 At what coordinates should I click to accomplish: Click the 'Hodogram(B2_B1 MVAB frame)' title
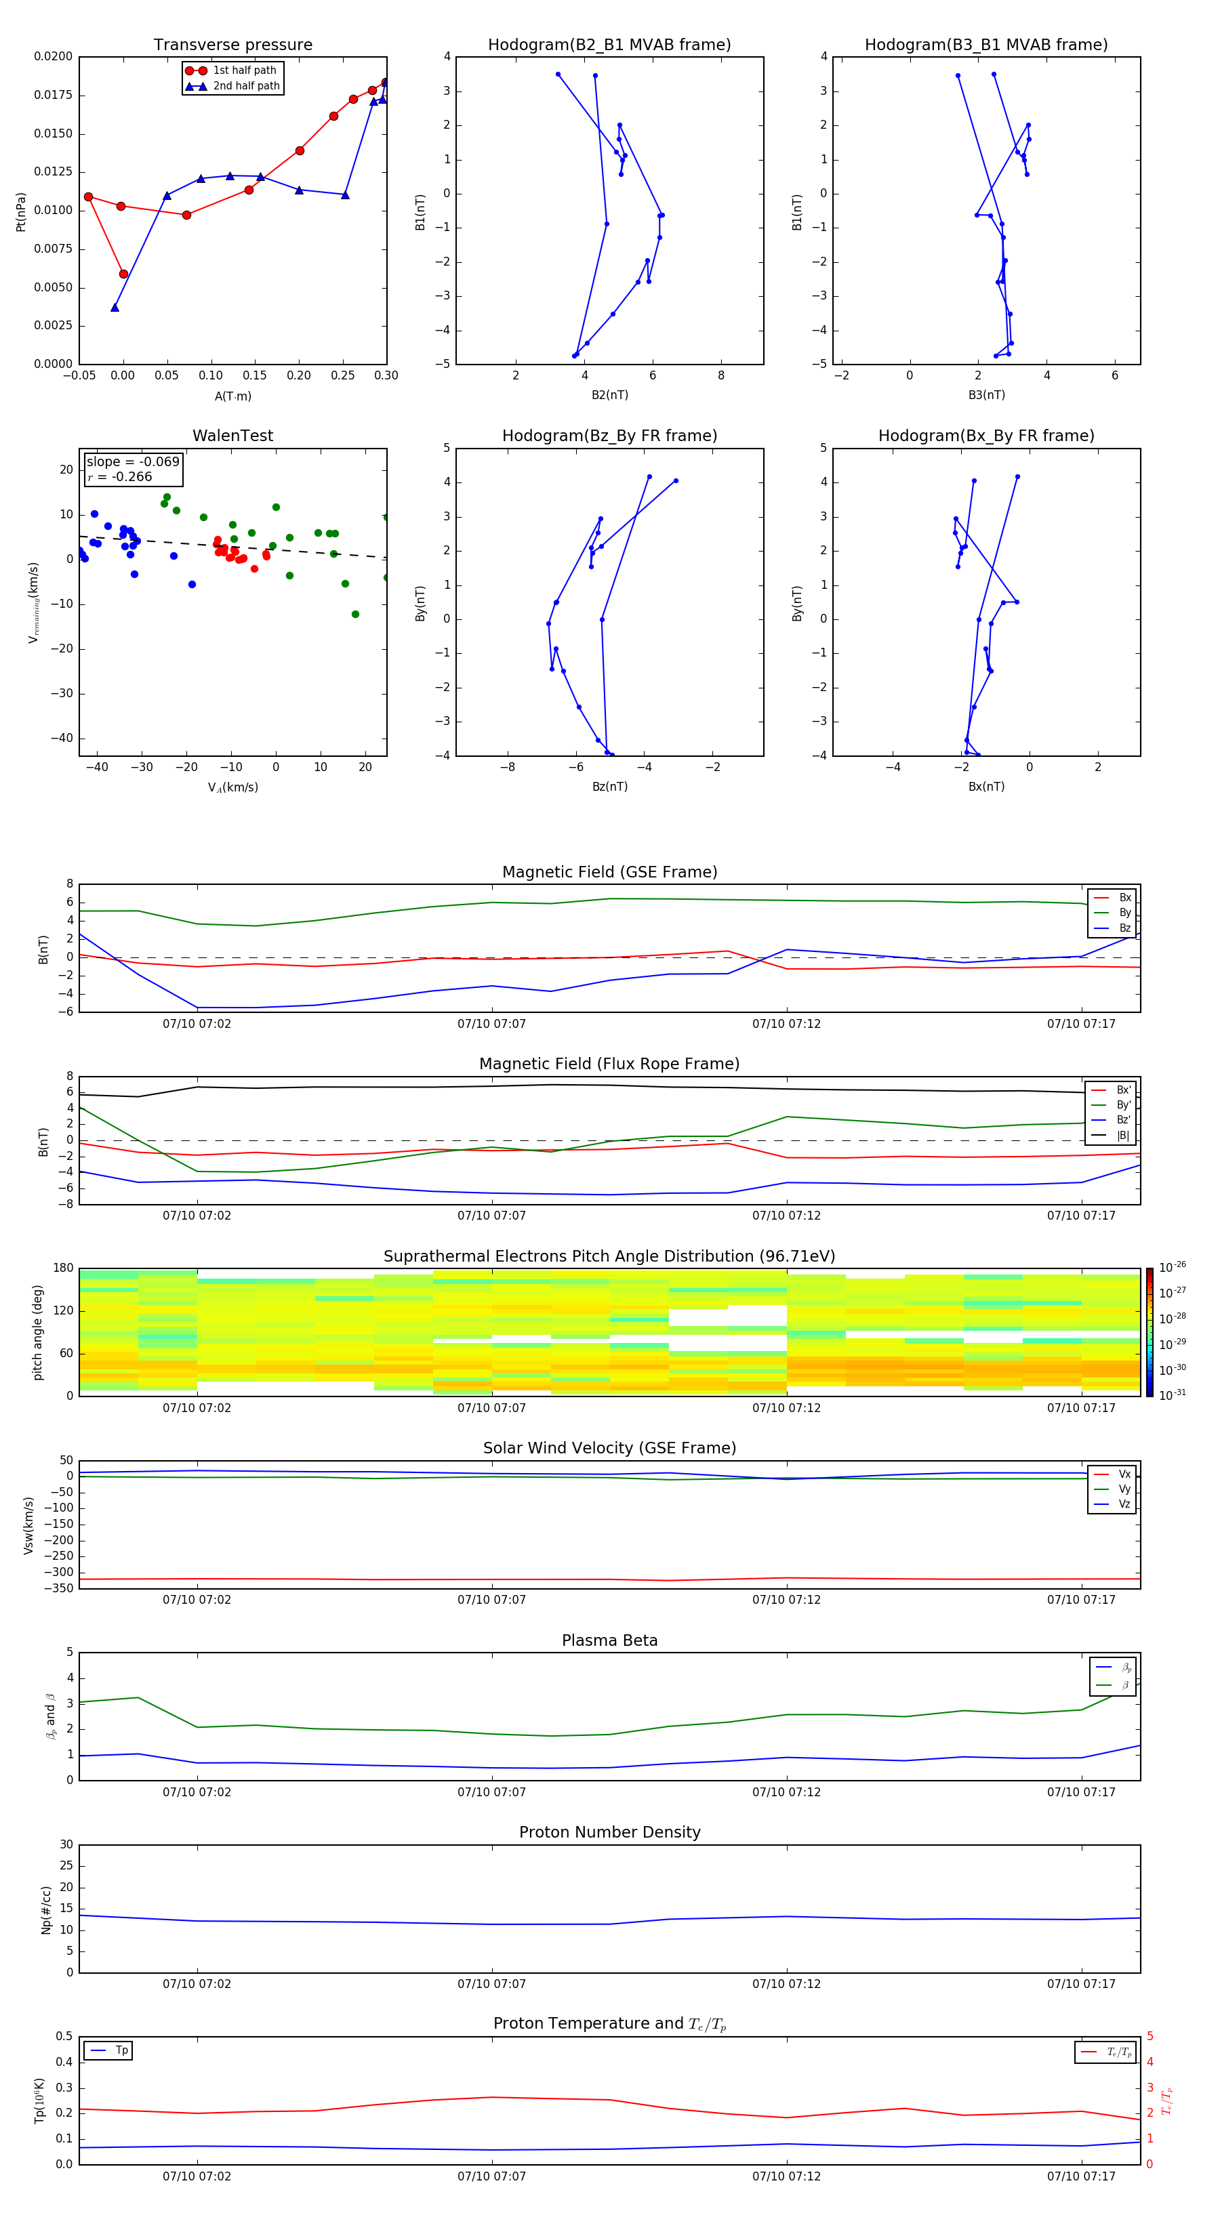(x=609, y=45)
